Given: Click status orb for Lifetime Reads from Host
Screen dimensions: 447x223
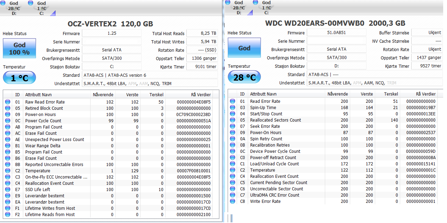Looking at the screenshot, I should pos(8,215).
